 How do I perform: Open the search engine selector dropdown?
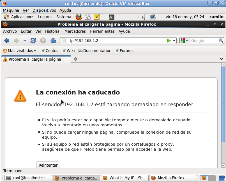(184, 40)
